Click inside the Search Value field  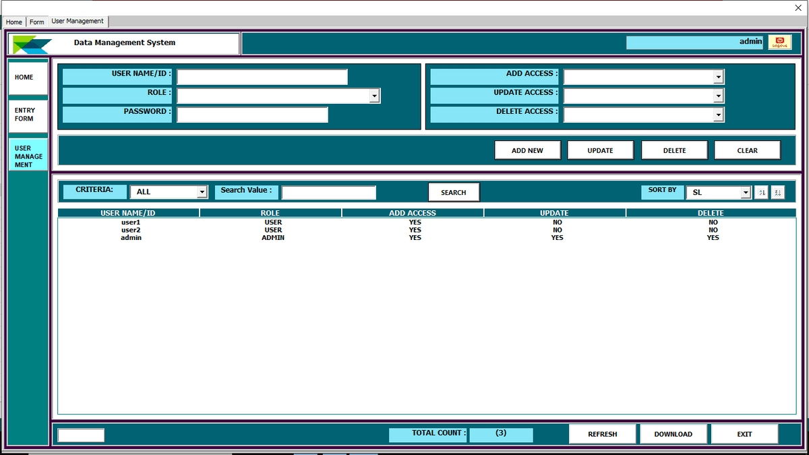(x=328, y=192)
